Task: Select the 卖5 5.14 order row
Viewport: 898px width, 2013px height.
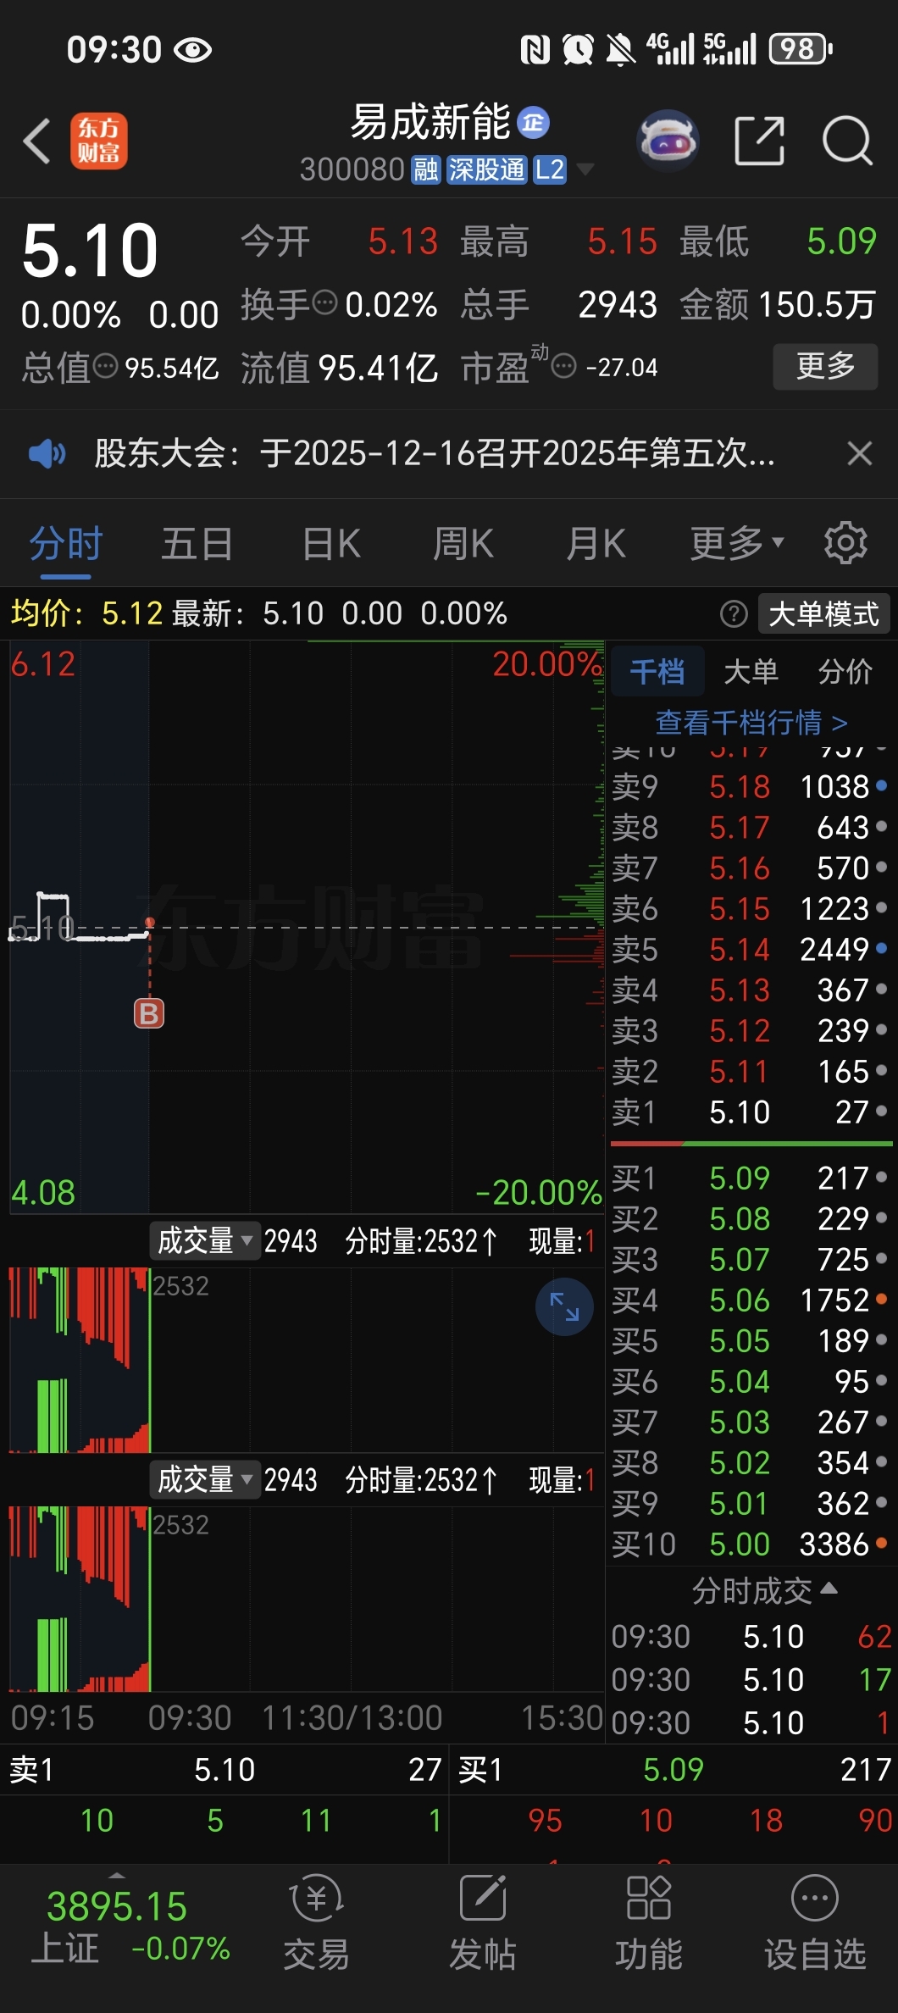Action: pyautogui.click(x=750, y=949)
